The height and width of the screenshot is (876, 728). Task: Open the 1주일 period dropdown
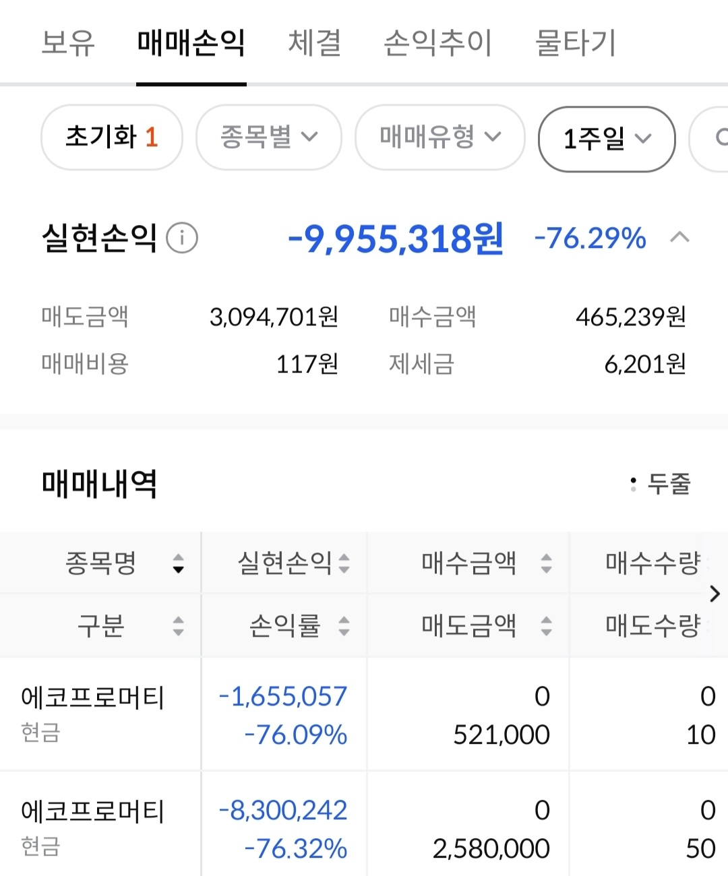coord(606,139)
